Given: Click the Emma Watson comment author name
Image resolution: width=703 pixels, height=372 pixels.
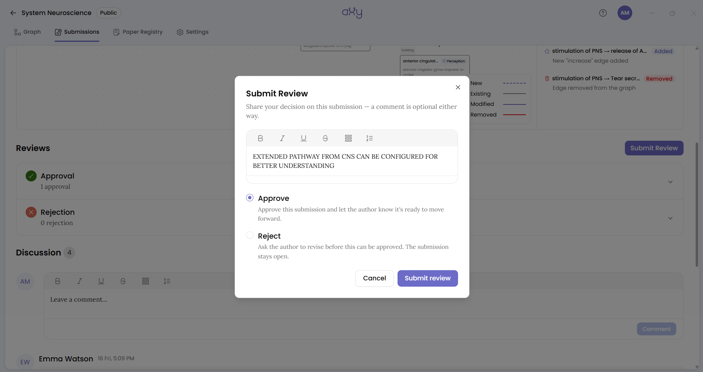Looking at the screenshot, I should point(66,359).
